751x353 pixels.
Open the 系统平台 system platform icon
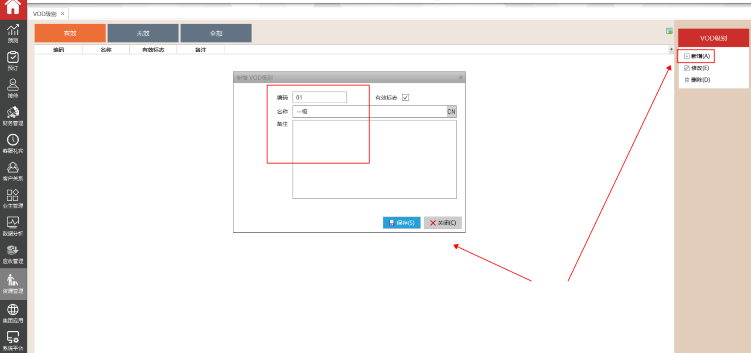pos(13,341)
